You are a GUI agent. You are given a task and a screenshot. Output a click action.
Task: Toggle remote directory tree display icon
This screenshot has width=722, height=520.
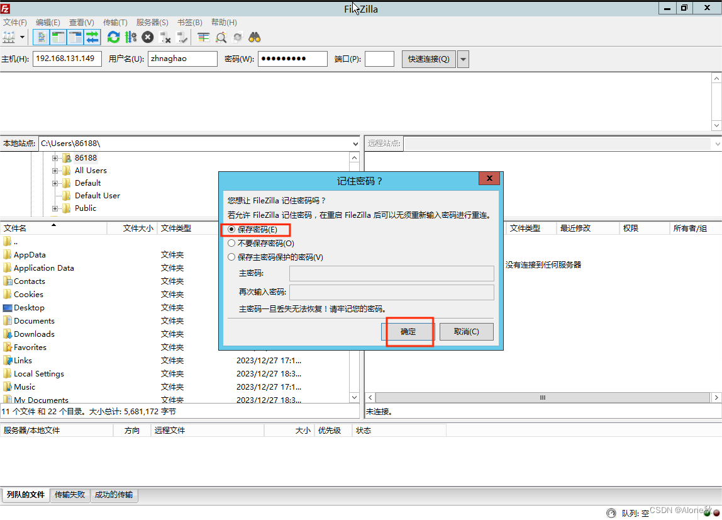75,37
